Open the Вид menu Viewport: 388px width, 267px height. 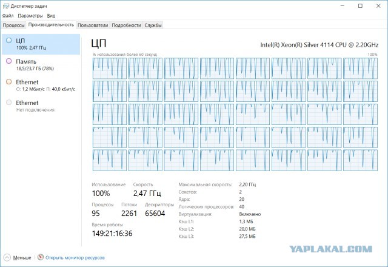(x=51, y=16)
